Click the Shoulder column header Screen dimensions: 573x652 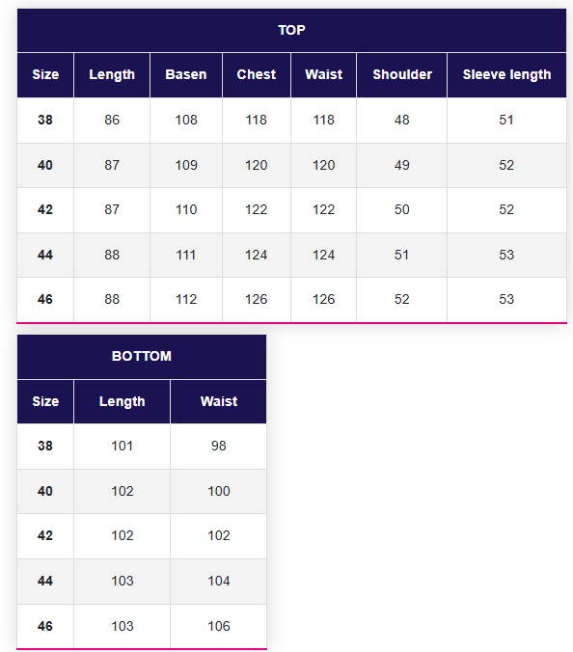(x=401, y=75)
